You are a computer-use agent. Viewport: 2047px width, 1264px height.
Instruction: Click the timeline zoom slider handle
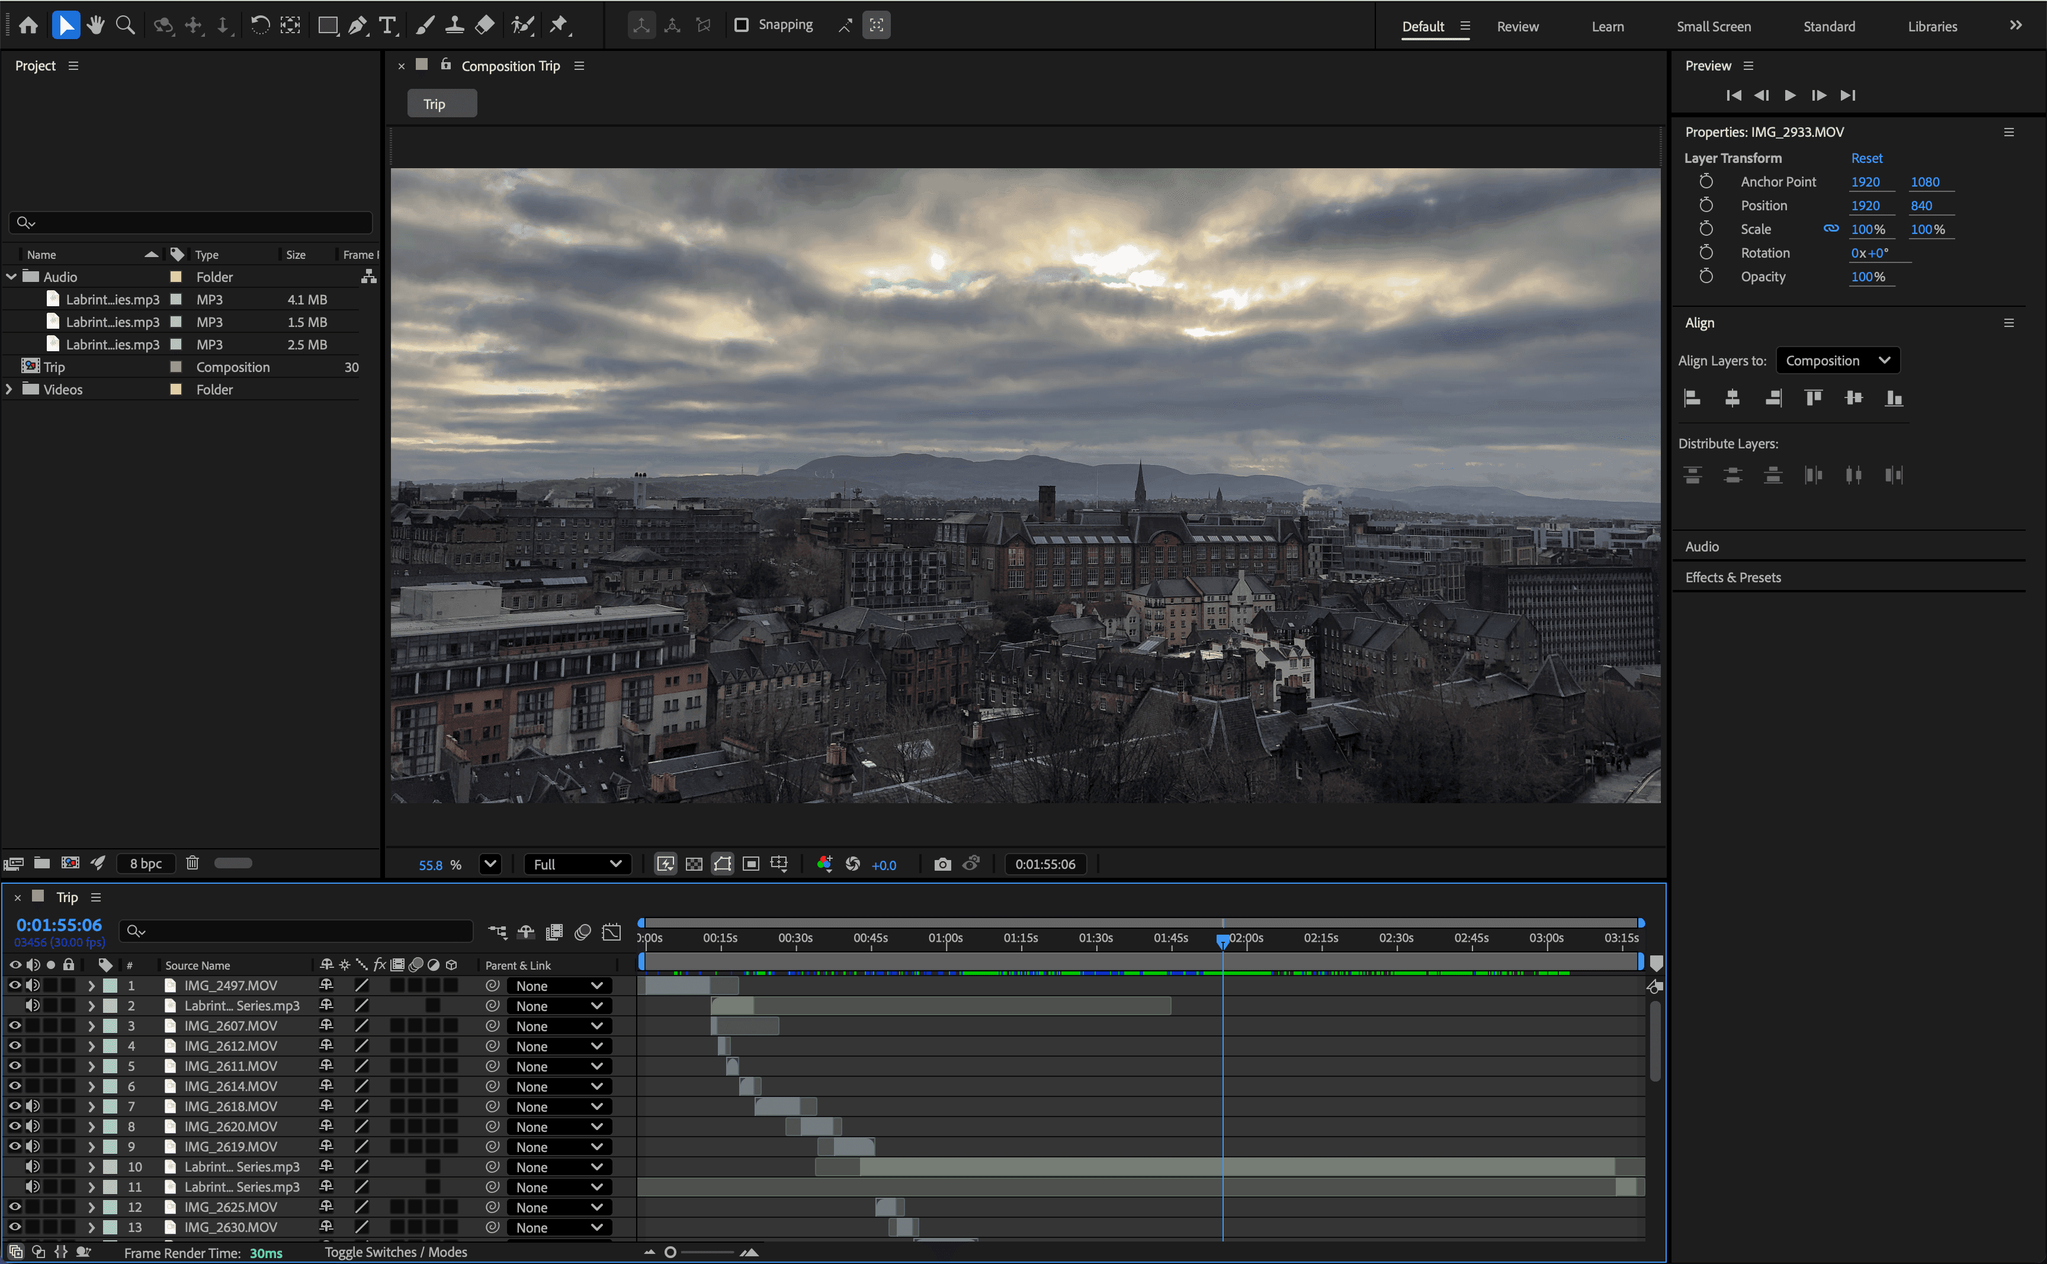pyautogui.click(x=670, y=1252)
